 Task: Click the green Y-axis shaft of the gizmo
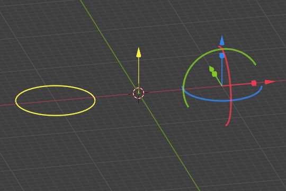[219, 81]
